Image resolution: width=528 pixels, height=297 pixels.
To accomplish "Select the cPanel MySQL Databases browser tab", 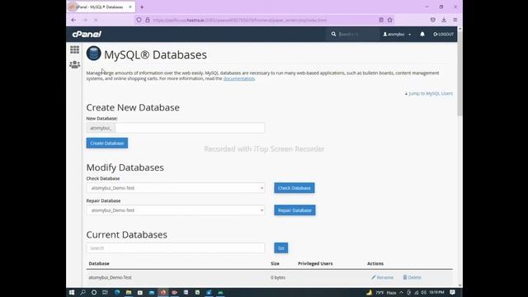I will [x=100, y=7].
